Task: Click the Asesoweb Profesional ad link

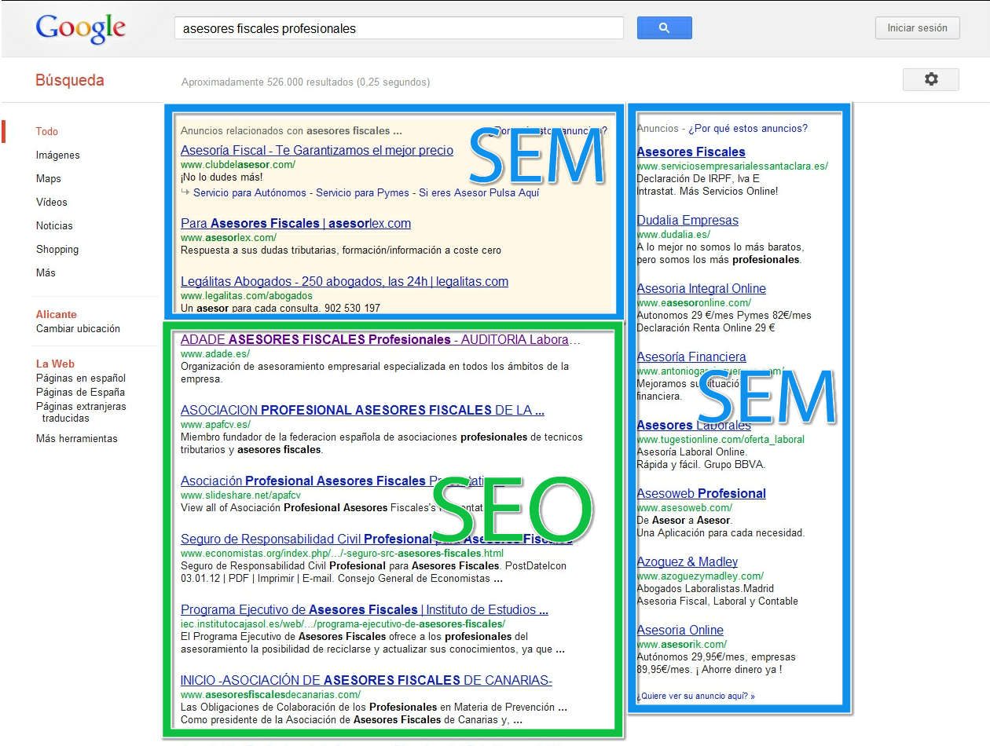Action: point(702,493)
